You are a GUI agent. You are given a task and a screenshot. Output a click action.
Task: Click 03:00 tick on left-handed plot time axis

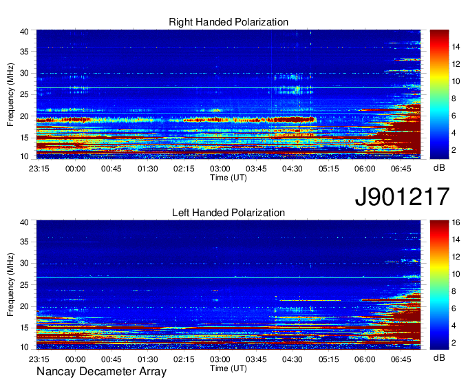(x=220, y=359)
